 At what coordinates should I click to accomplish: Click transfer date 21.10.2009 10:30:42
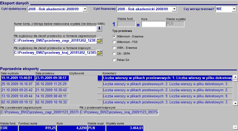click(x=52, y=90)
